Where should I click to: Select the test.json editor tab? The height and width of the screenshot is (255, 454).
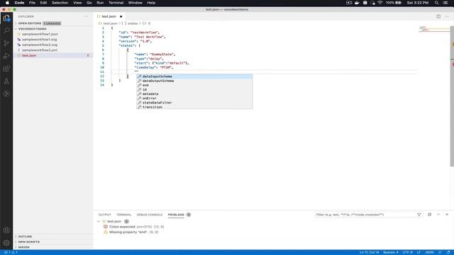point(109,16)
